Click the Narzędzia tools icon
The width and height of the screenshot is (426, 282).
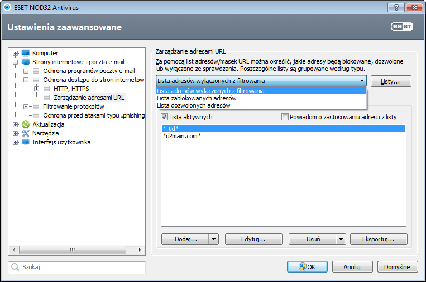click(x=26, y=133)
